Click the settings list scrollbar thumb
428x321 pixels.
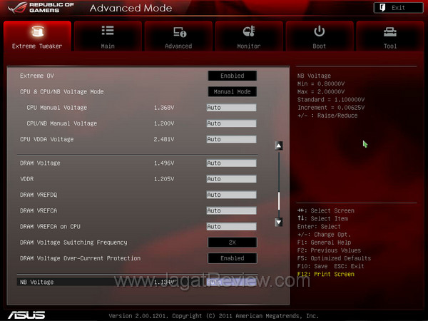tap(279, 201)
